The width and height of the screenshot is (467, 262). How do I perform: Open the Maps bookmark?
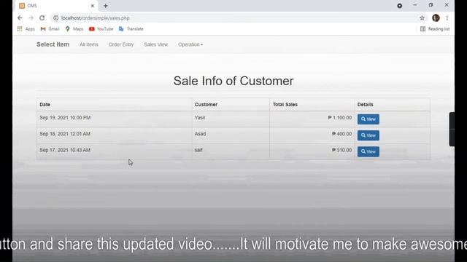[74, 29]
